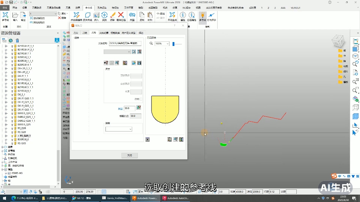Click the 方向指示 direction indicator icon

coord(211,15)
